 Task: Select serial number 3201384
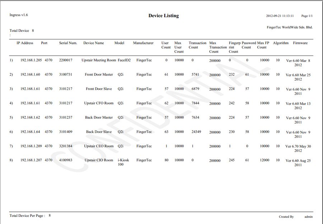coord(66,146)
